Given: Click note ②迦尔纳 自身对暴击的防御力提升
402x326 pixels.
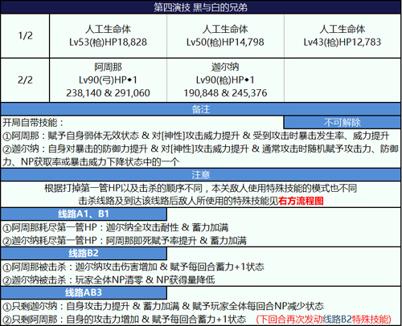Looking at the screenshot, I should (200, 155).
